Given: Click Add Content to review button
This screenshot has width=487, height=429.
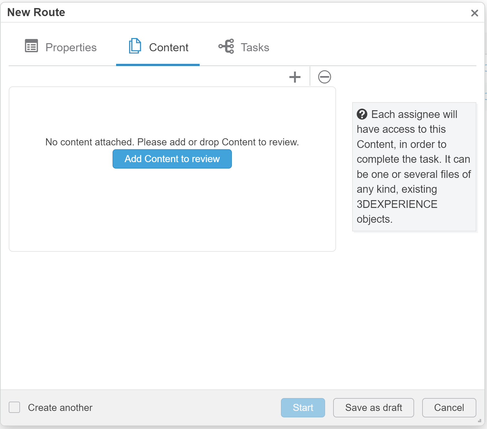Looking at the screenshot, I should tap(172, 159).
